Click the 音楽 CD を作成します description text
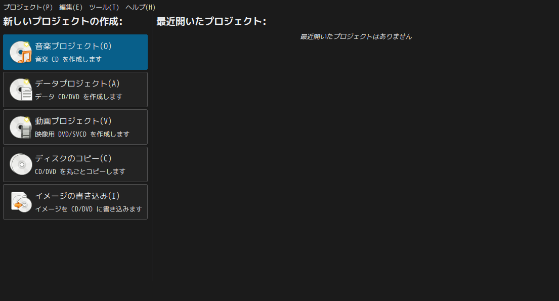Image resolution: width=559 pixels, height=301 pixels. tap(68, 59)
